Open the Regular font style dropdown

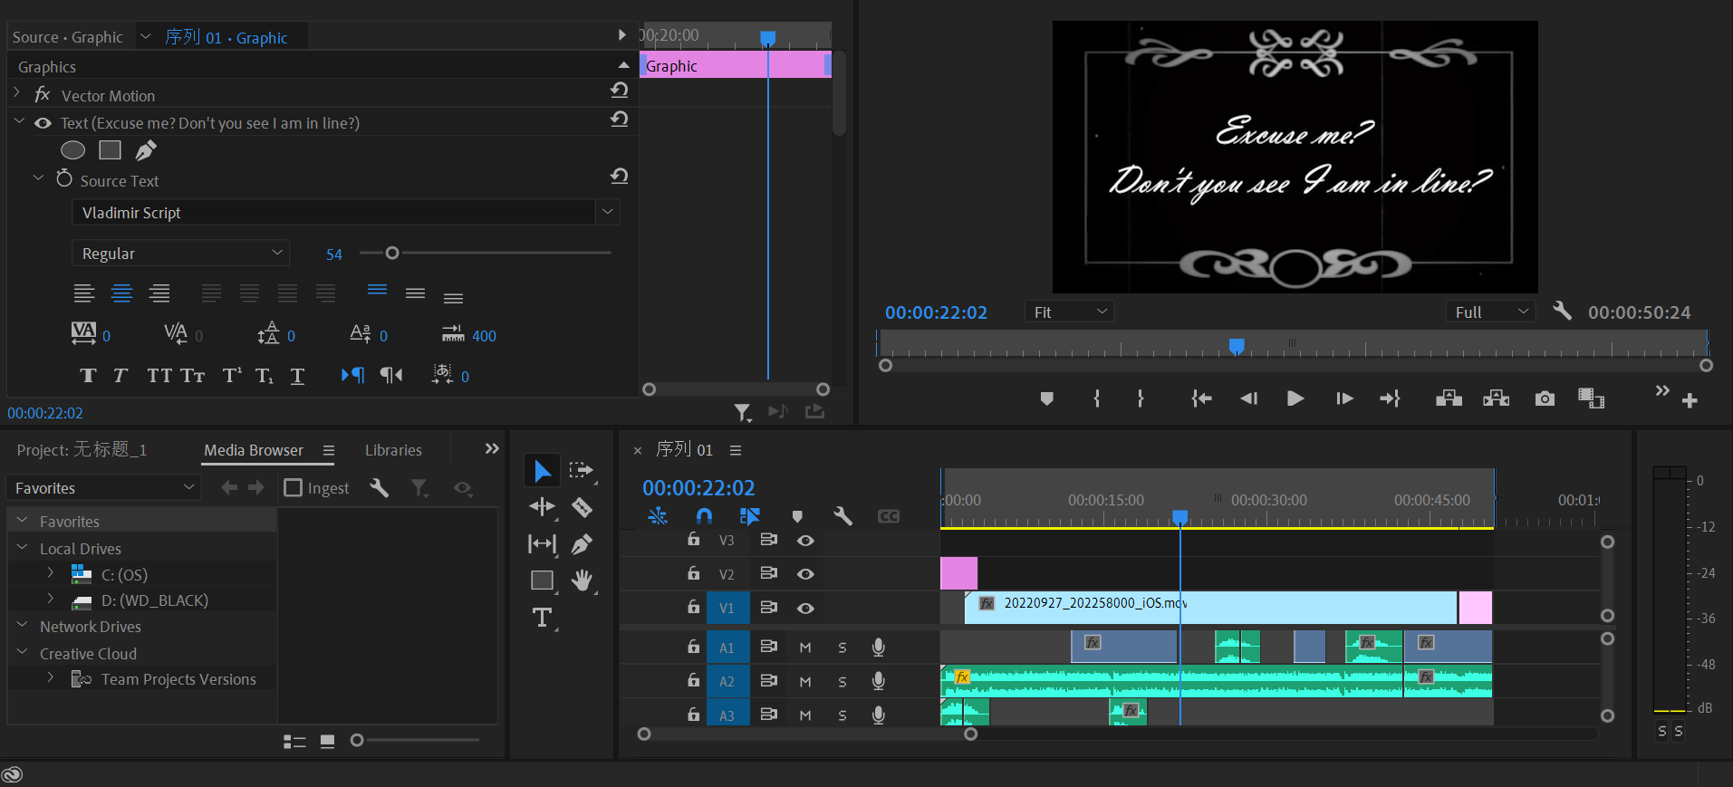pyautogui.click(x=180, y=254)
